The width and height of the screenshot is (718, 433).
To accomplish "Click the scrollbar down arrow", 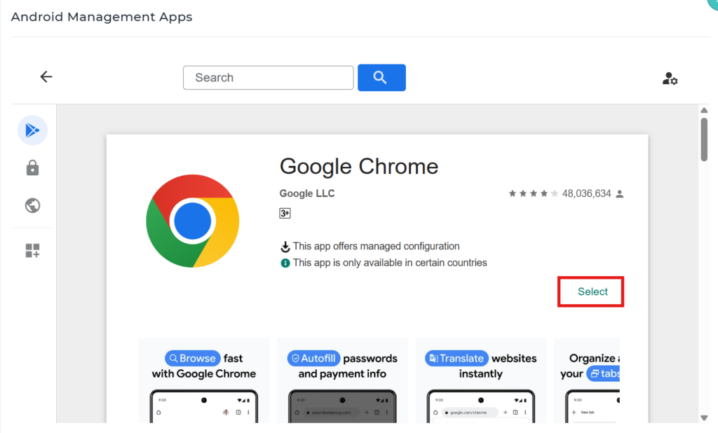I will (704, 418).
